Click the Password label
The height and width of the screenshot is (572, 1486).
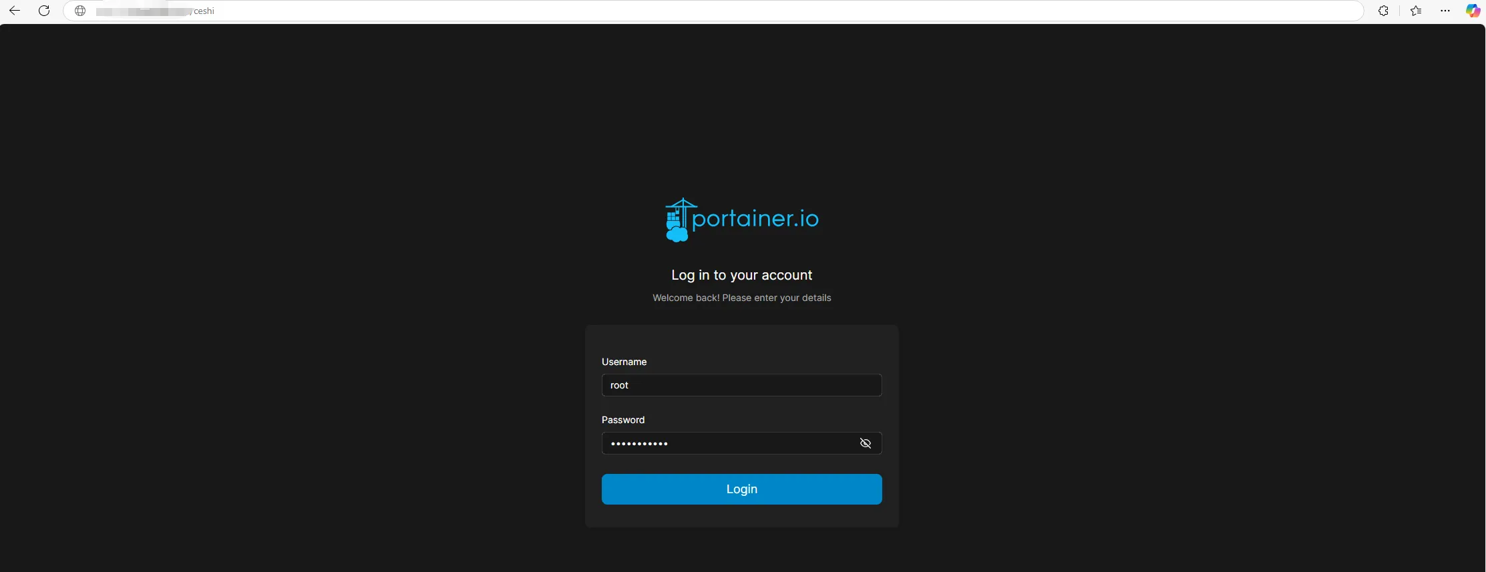click(x=623, y=420)
